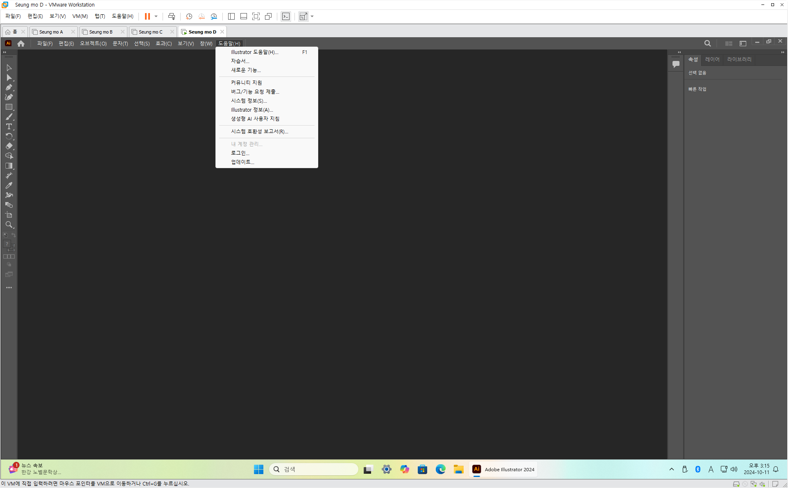
Task: Select the Gradient tool
Action: [x=9, y=166]
